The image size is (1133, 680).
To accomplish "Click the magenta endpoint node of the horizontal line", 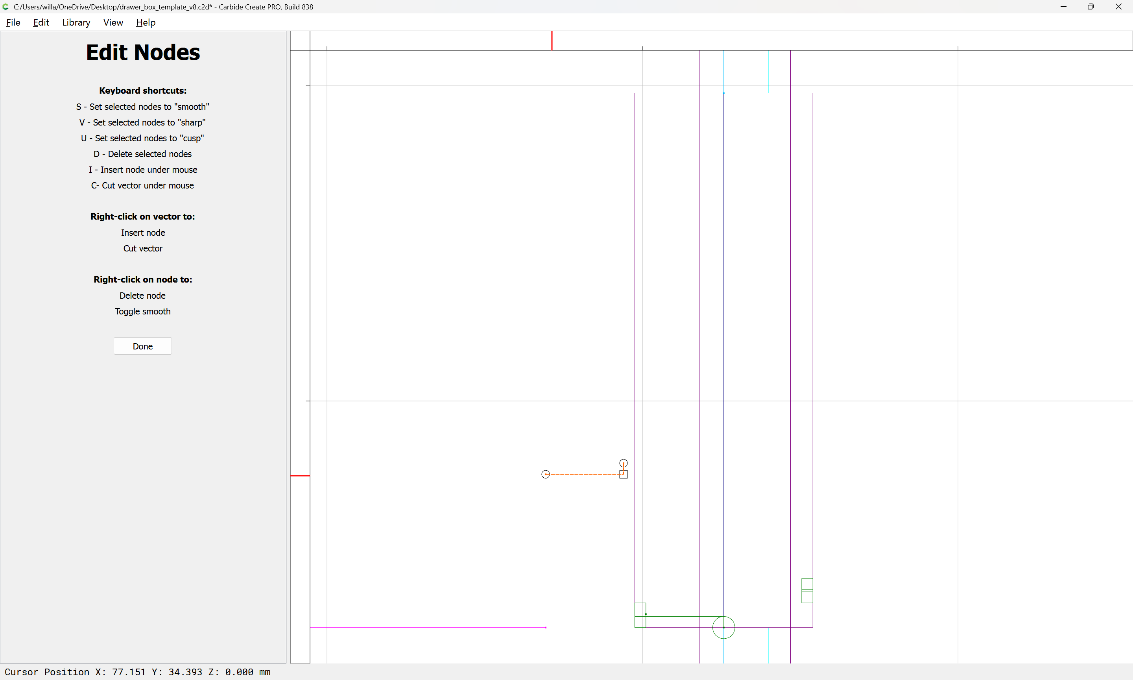I will coord(545,627).
